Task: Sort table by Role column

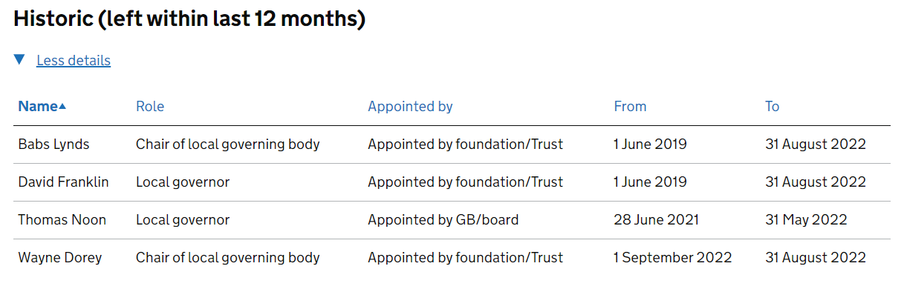Action: [x=150, y=106]
